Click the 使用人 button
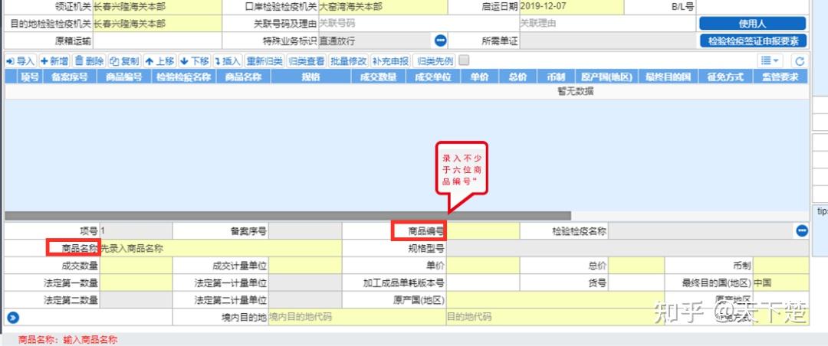 tap(753, 24)
